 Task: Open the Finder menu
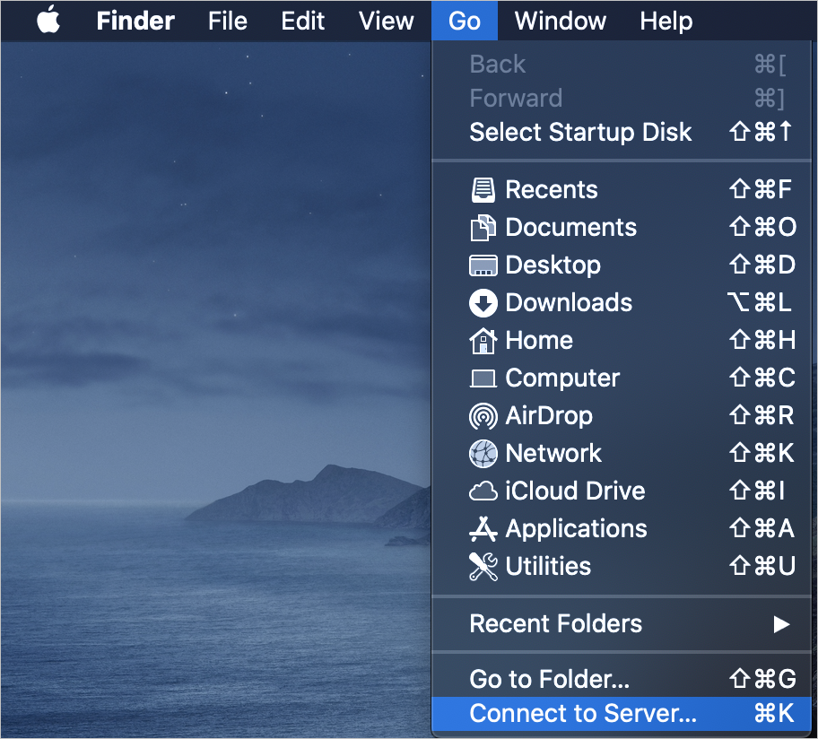[135, 21]
